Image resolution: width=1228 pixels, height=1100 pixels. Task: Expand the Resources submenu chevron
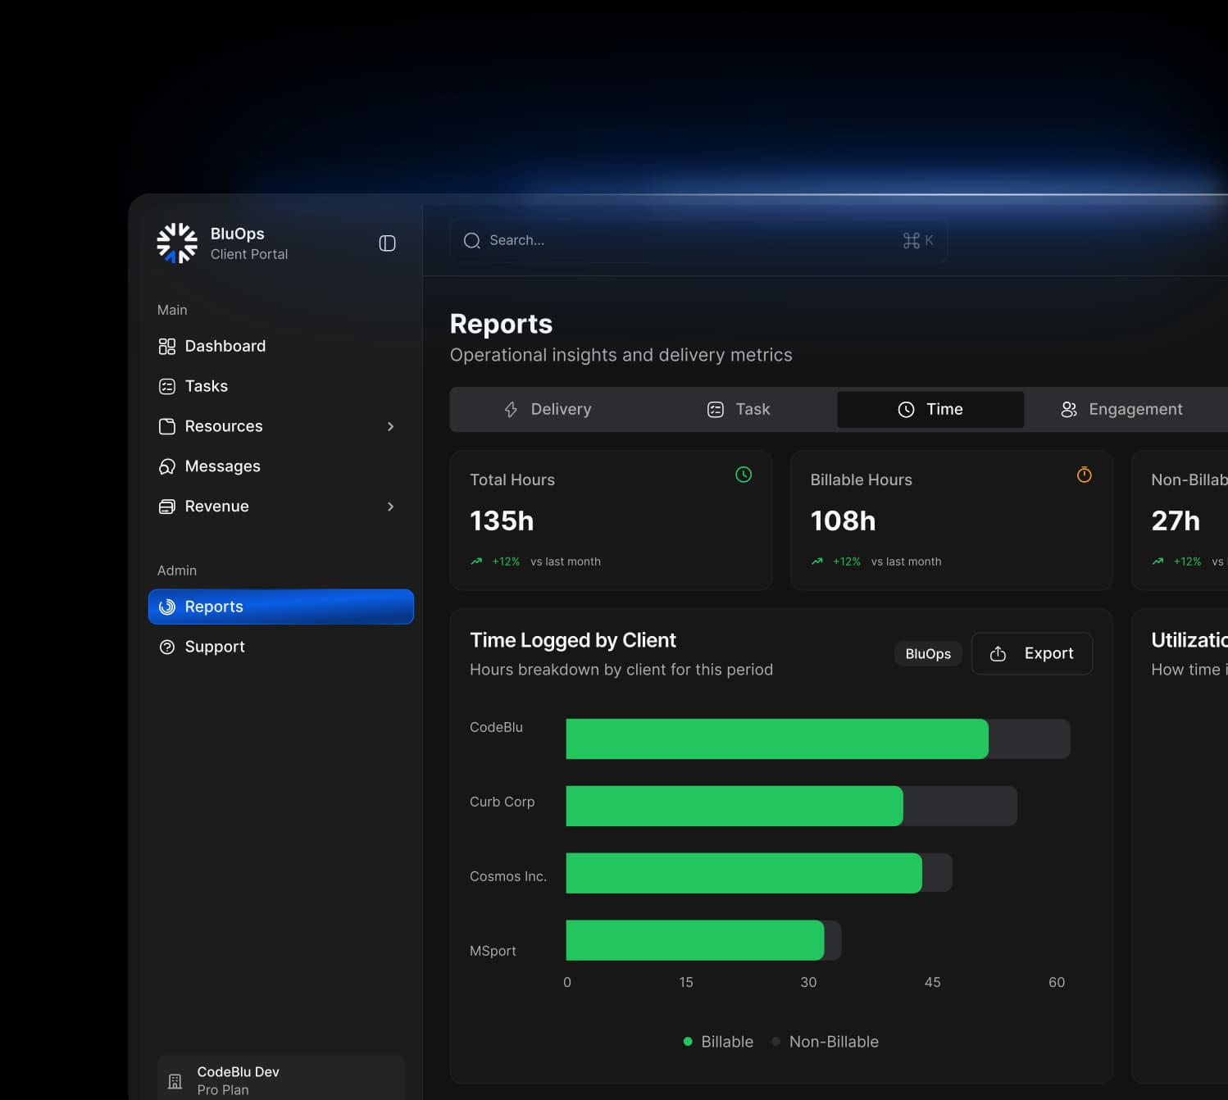(390, 426)
